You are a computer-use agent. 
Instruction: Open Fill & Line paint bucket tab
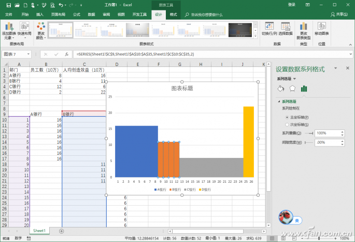click(281, 88)
